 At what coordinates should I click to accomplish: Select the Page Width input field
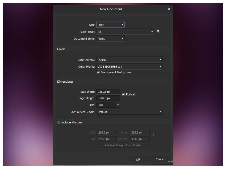[108, 91]
